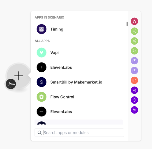Click the green arrow-into-list aggregator icon
Screen dimensions: 152x149
click(x=134, y=41)
